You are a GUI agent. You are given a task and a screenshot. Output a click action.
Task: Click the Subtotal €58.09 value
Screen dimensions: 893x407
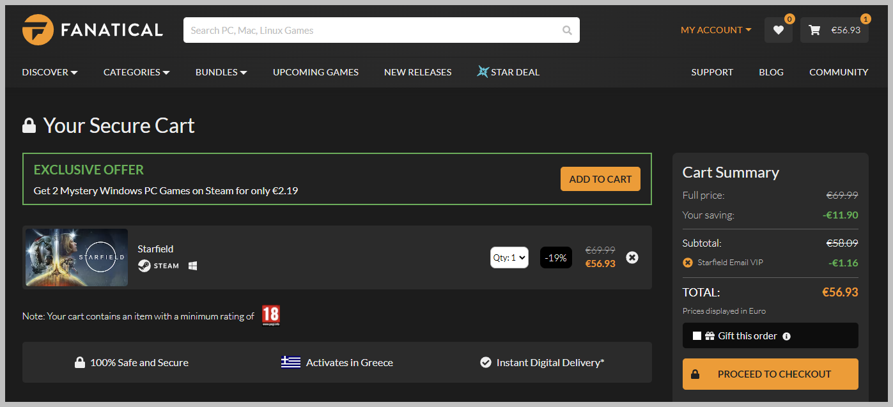click(x=843, y=243)
